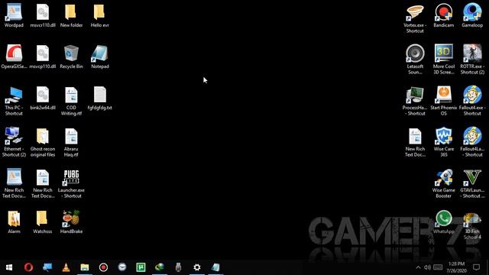Launch the Fallout4La... - Shortcut icon
489x275 pixels.
pos(472,142)
